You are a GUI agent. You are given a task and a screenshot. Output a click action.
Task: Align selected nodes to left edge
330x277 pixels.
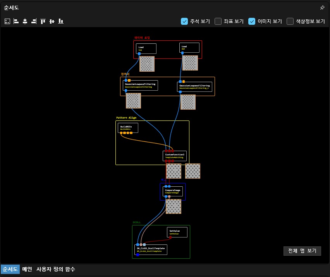[16, 21]
